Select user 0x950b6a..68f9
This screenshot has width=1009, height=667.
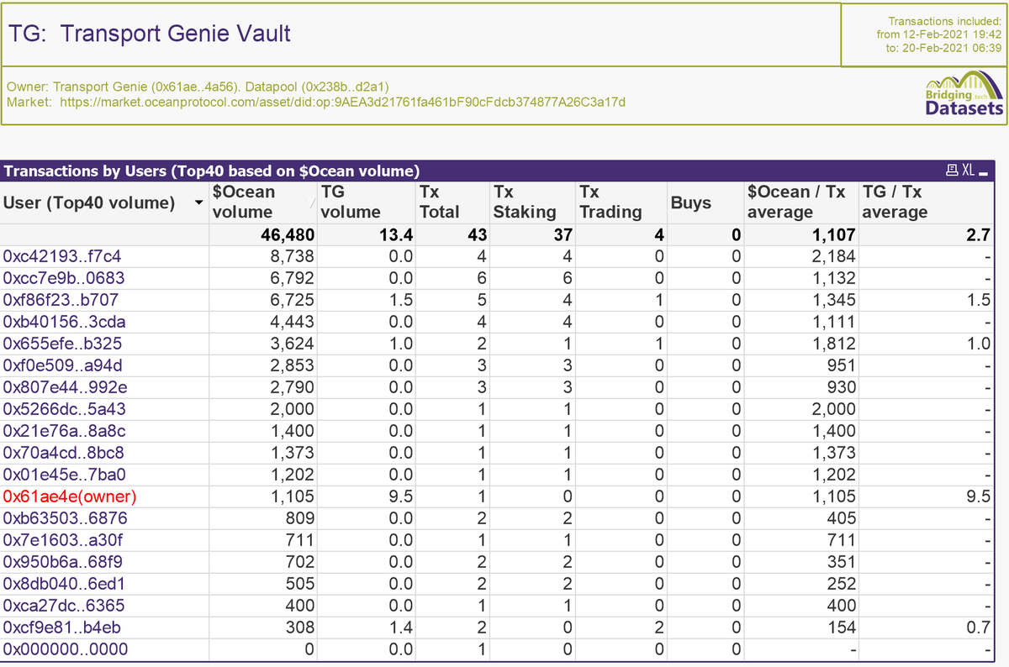[64, 561]
